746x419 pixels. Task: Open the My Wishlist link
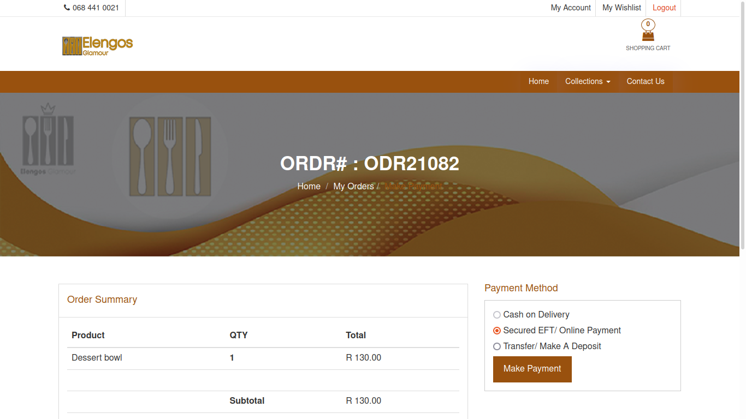(621, 8)
